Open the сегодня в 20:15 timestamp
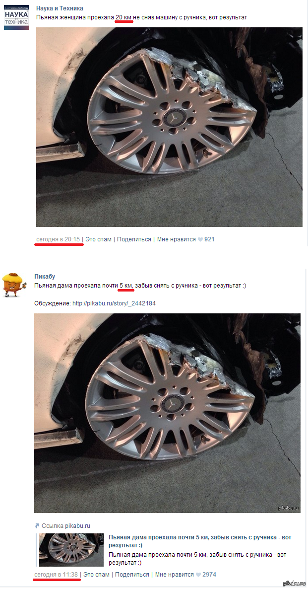This screenshot has height=589, width=308. point(58,239)
